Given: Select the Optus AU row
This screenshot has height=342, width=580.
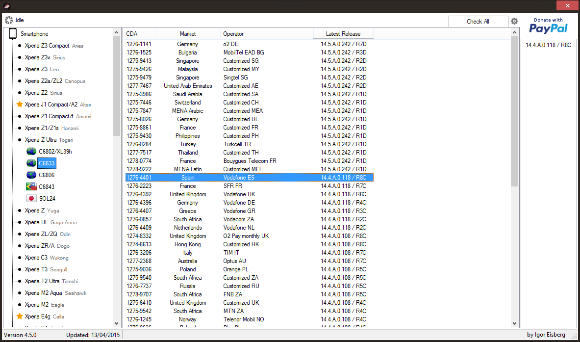Looking at the screenshot, I should [250, 261].
